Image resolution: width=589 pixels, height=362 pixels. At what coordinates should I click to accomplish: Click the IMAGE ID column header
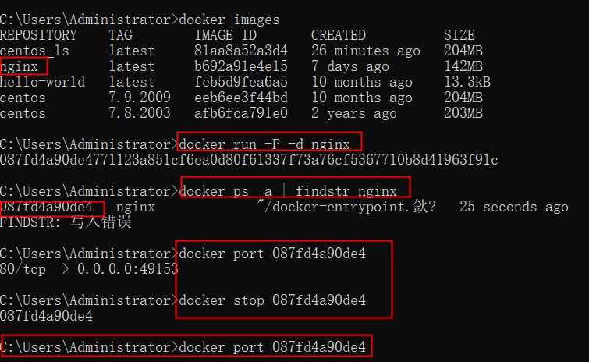pos(225,35)
